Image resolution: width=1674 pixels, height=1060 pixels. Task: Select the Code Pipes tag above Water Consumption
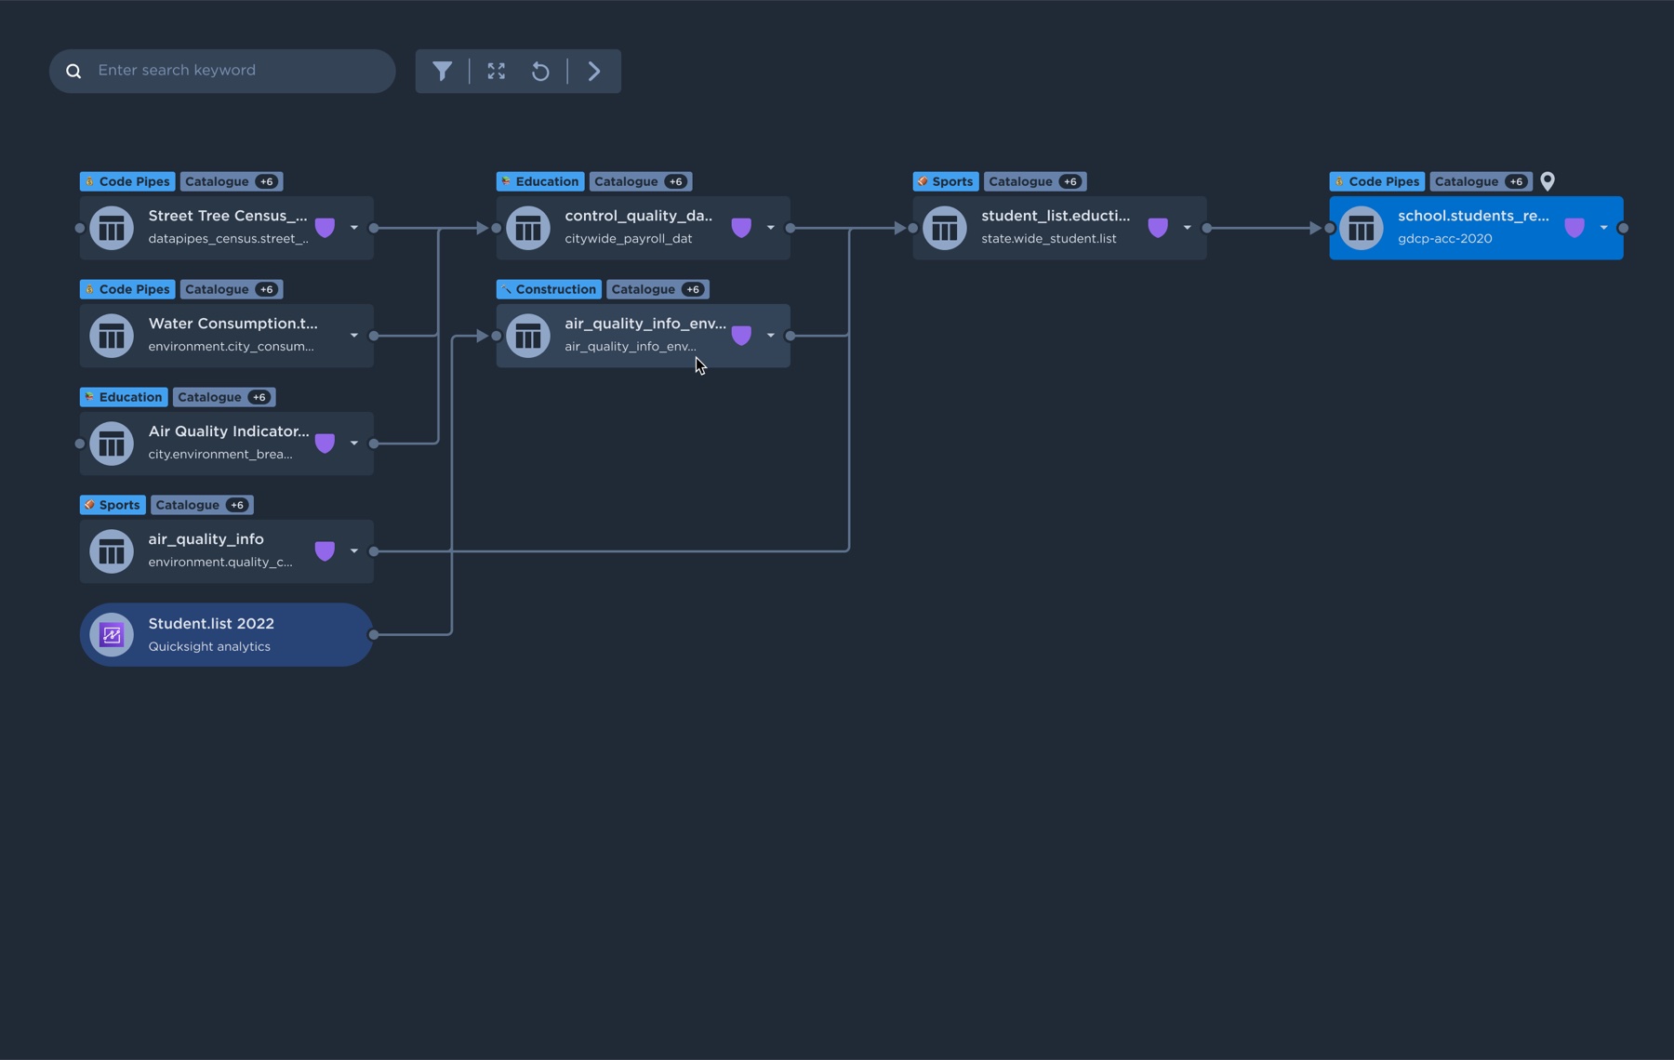tap(127, 289)
